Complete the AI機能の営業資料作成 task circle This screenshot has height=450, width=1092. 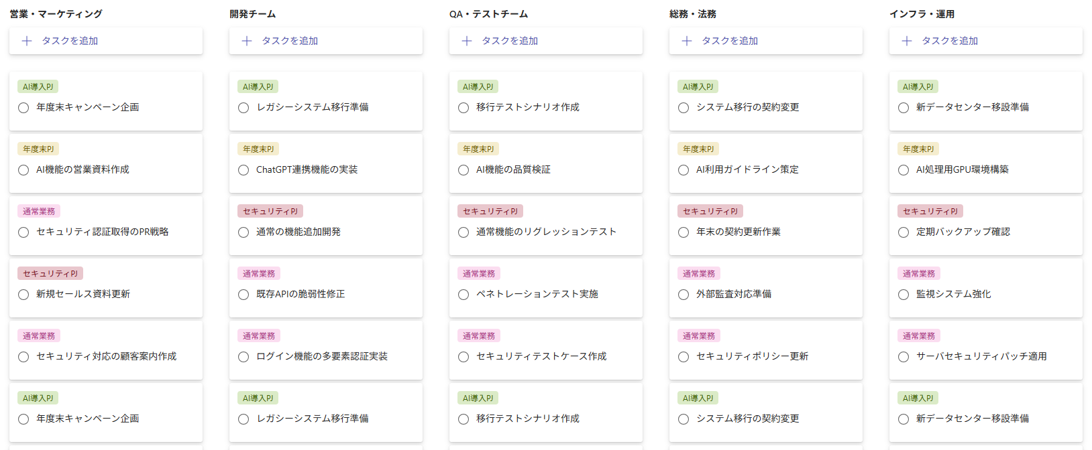coord(23,170)
